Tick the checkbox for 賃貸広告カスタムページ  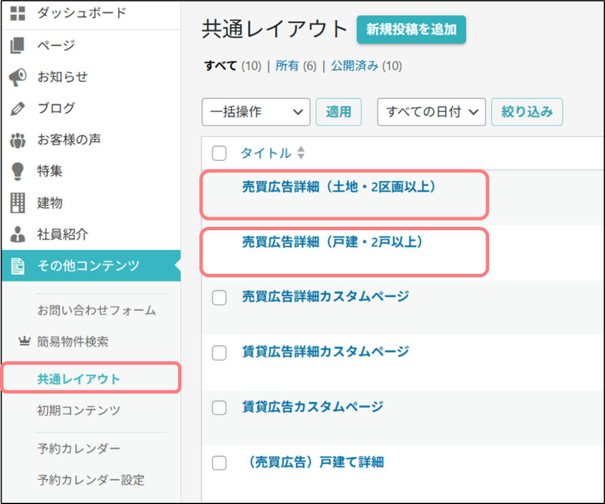coord(219,408)
